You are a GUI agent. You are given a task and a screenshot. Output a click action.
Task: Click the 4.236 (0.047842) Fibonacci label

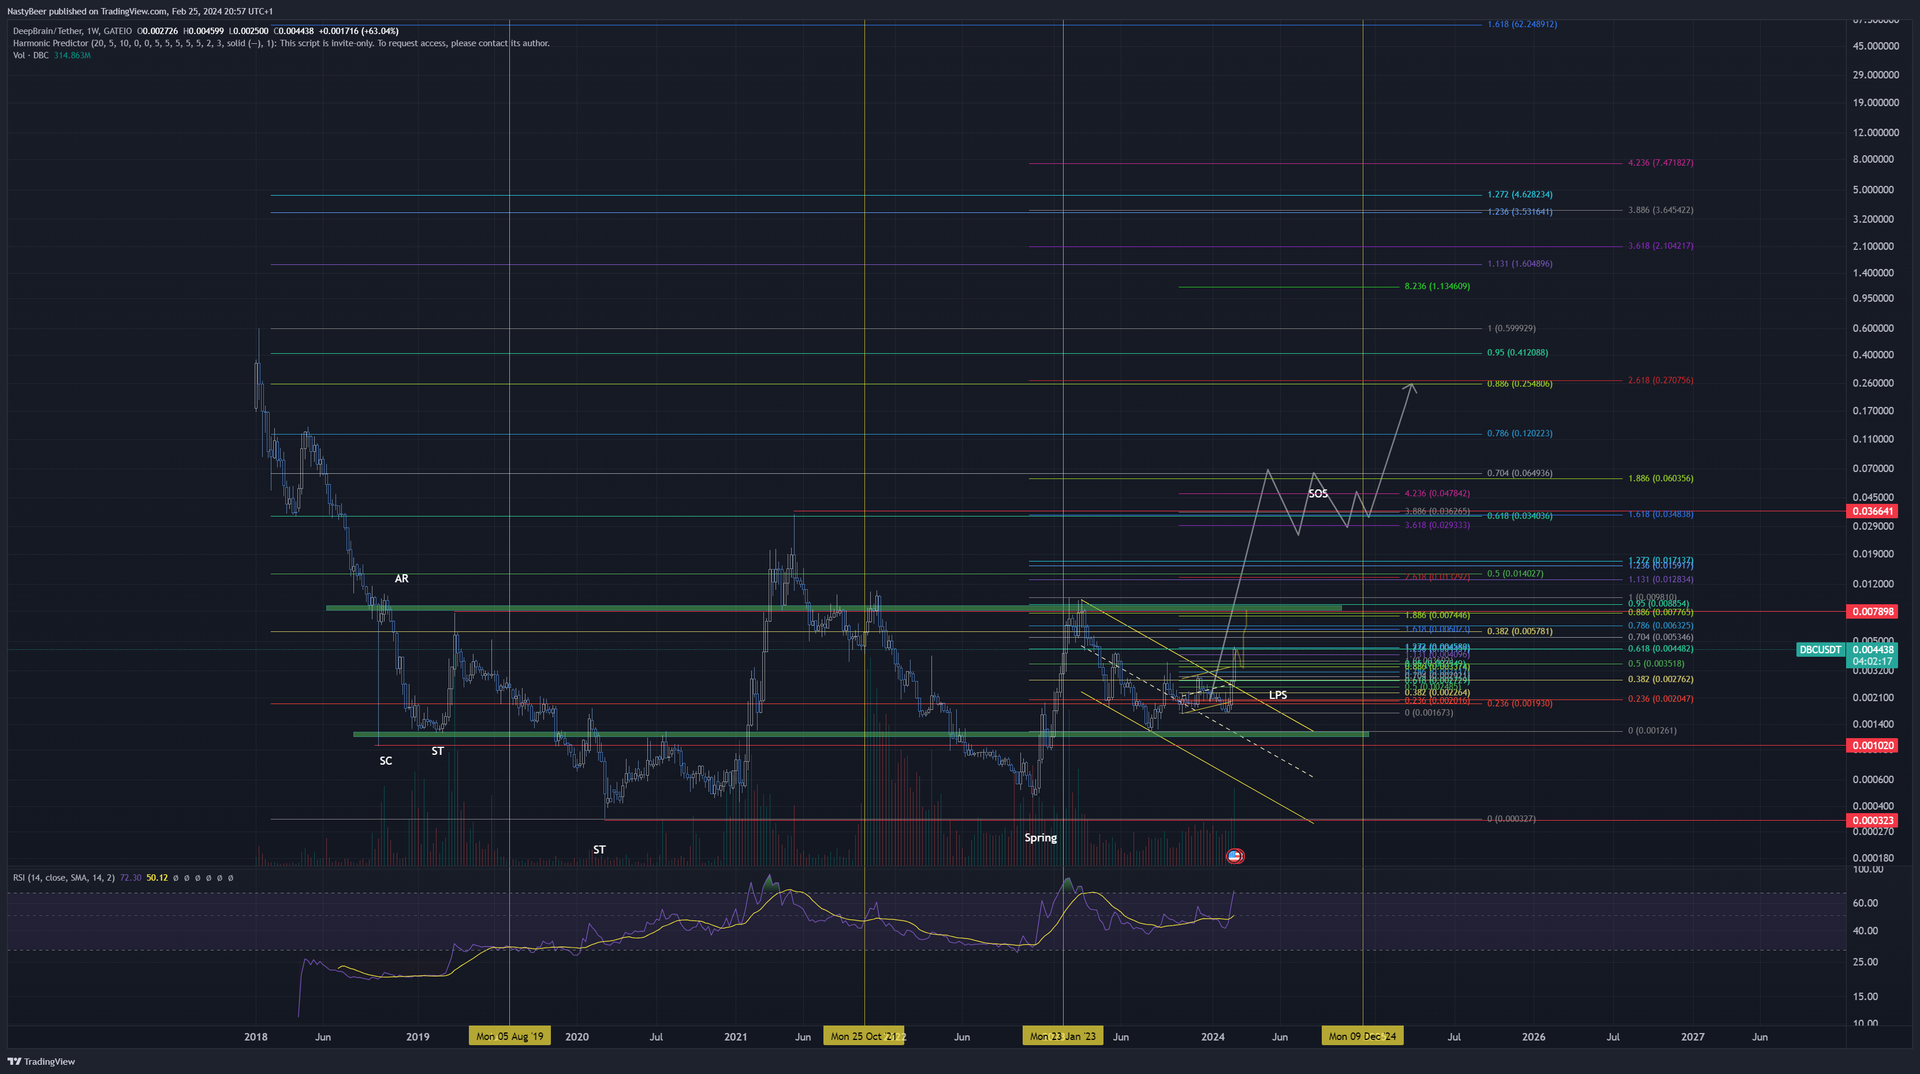click(x=1437, y=494)
